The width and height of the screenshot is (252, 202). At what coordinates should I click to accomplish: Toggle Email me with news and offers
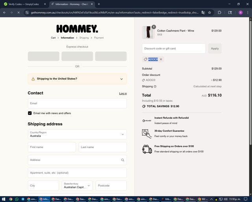tap(30, 113)
